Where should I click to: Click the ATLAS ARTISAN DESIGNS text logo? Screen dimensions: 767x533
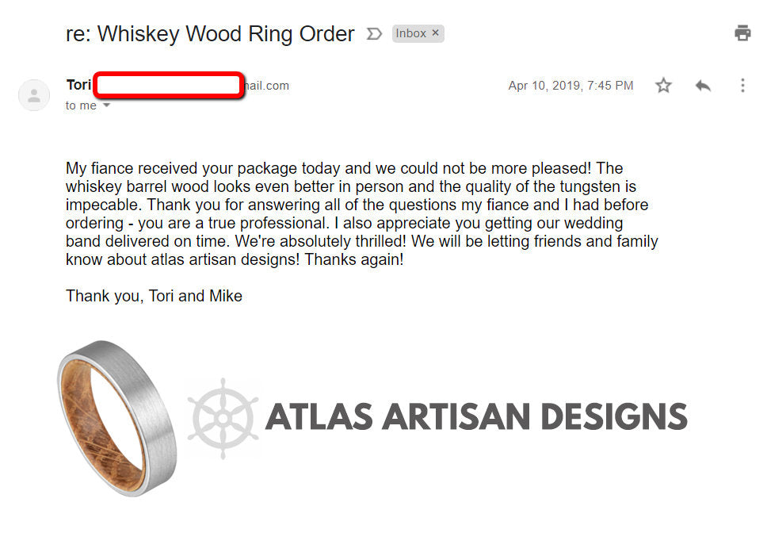475,417
